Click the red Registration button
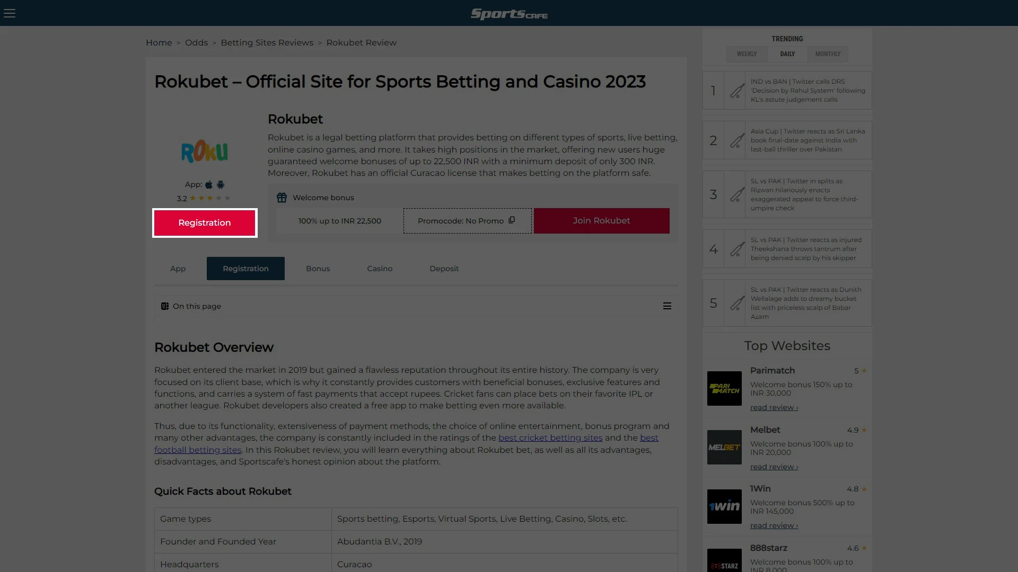Screen dimensions: 1018x572 click(205, 223)
